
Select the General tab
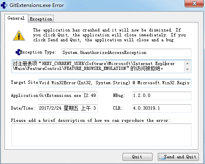(x=16, y=18)
